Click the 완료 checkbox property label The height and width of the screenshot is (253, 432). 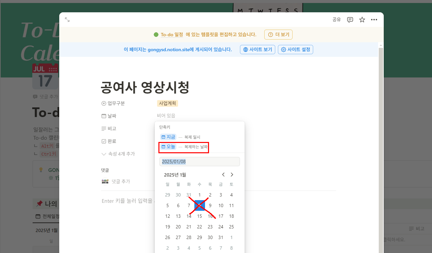point(109,141)
